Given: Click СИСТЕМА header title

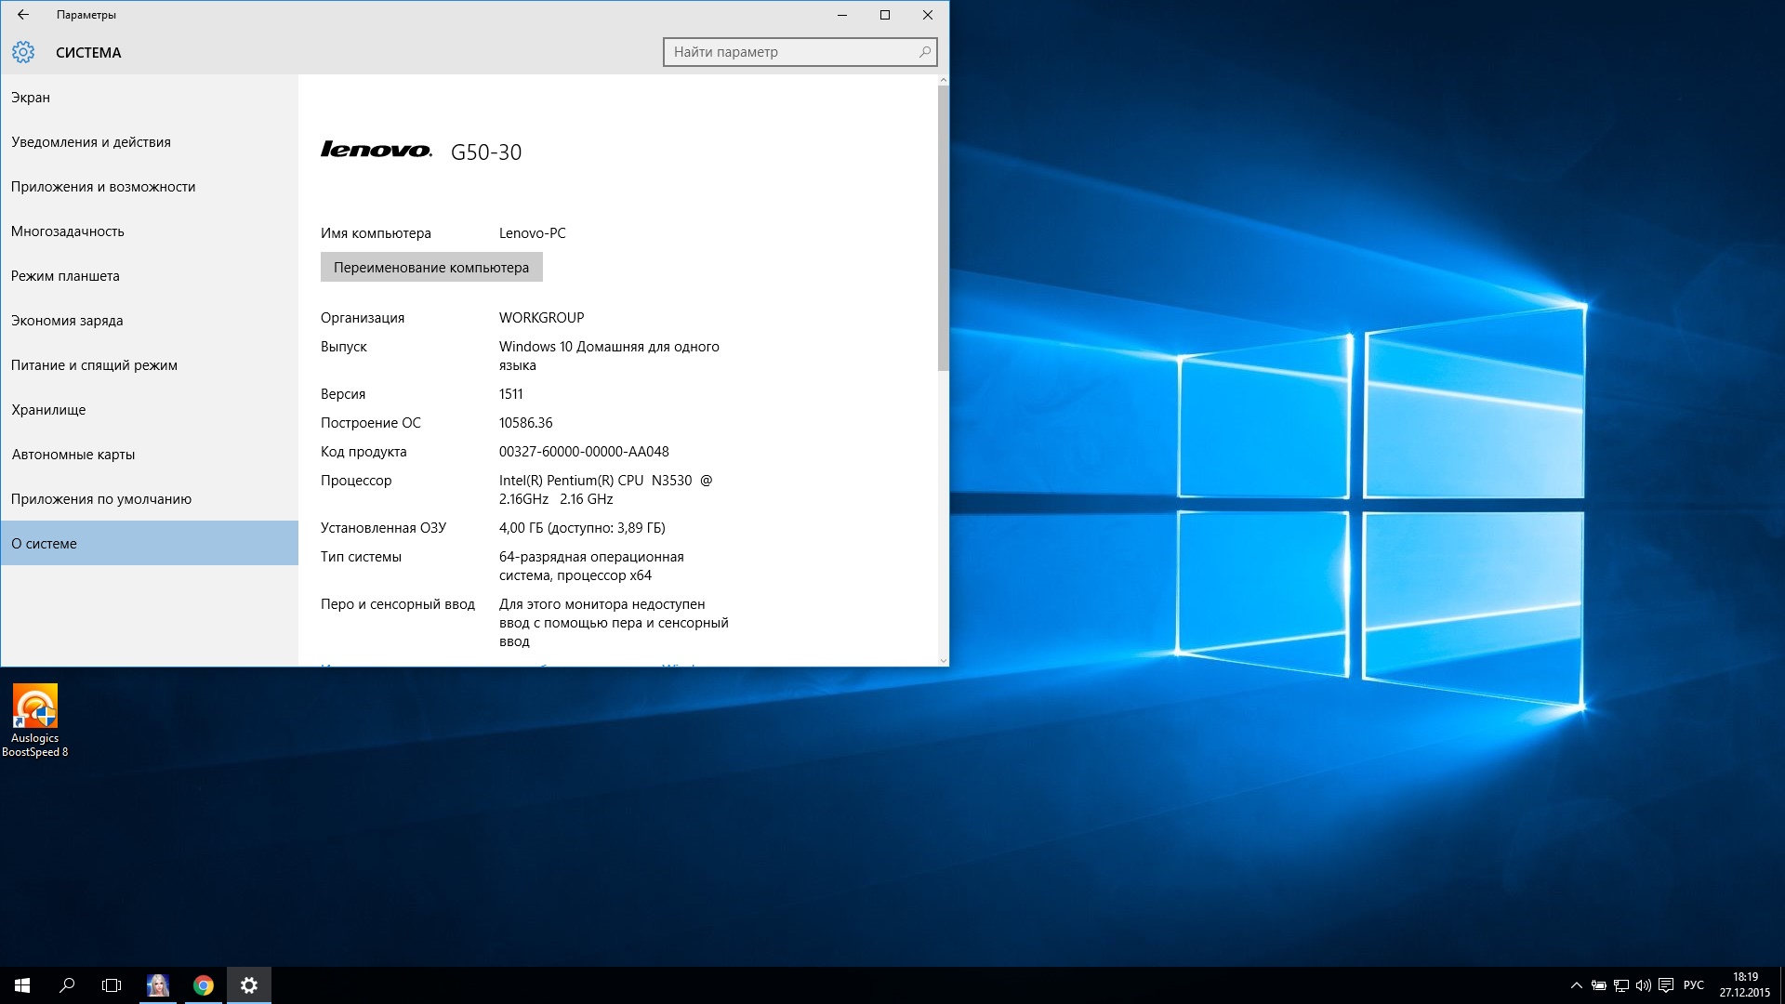Looking at the screenshot, I should [x=88, y=53].
